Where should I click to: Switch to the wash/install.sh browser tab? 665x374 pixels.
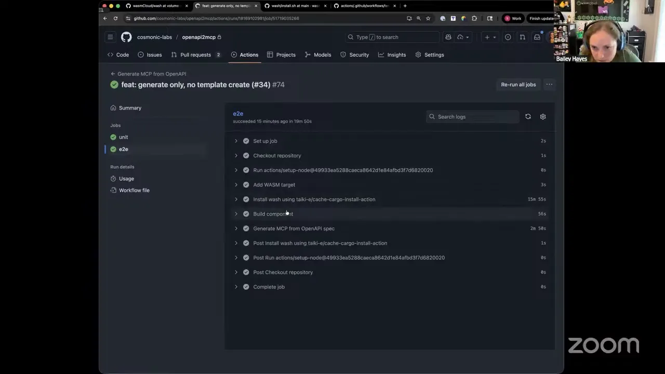tap(295, 6)
